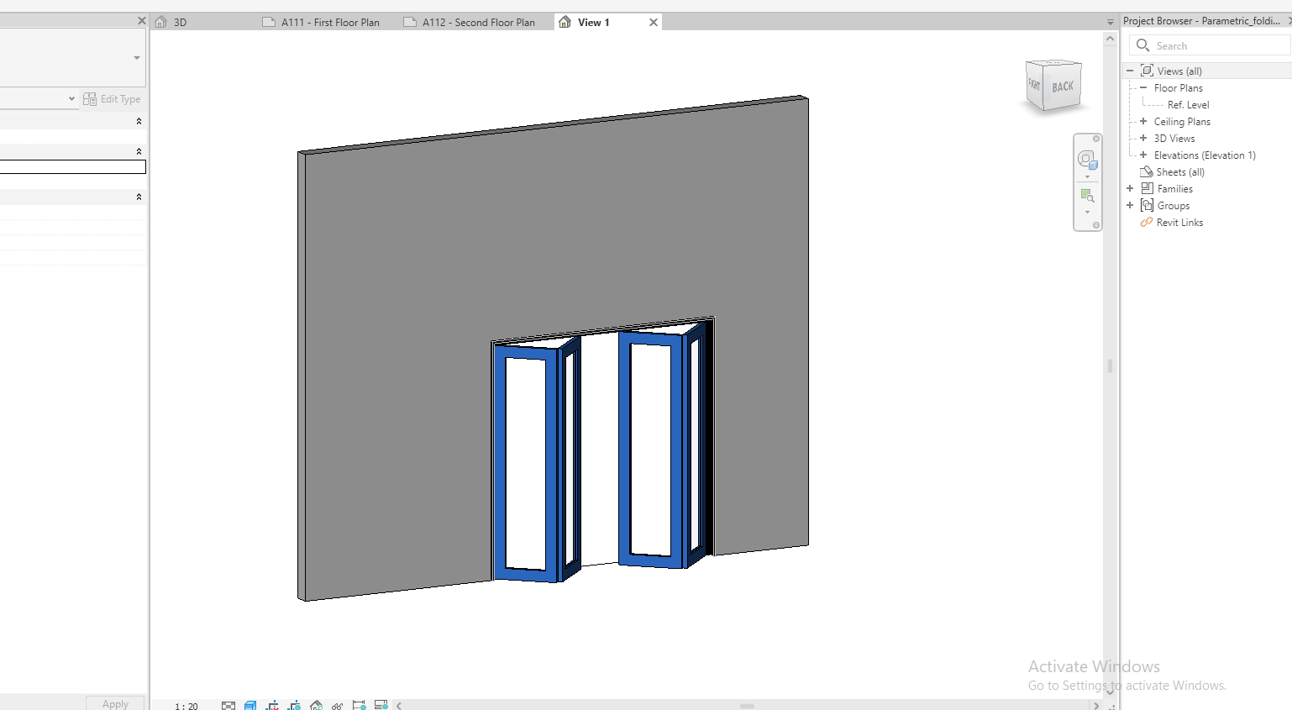Switch to A111 - First Floor Plan tab

329,23
